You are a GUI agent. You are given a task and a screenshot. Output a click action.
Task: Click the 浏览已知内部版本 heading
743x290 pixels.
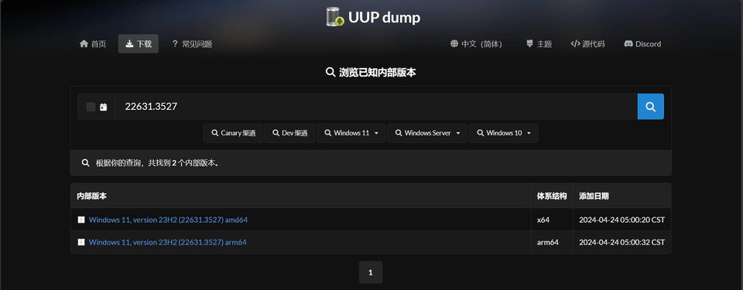point(371,73)
